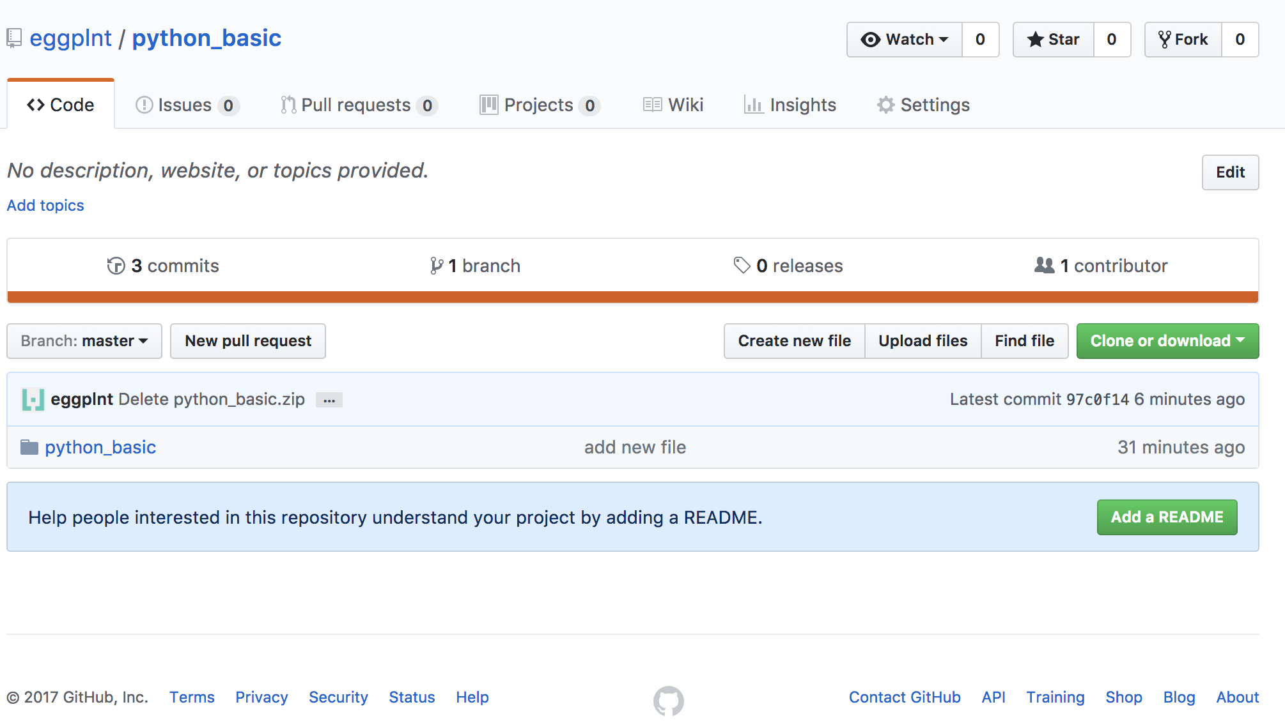Click the add new file commit message

[x=635, y=447]
